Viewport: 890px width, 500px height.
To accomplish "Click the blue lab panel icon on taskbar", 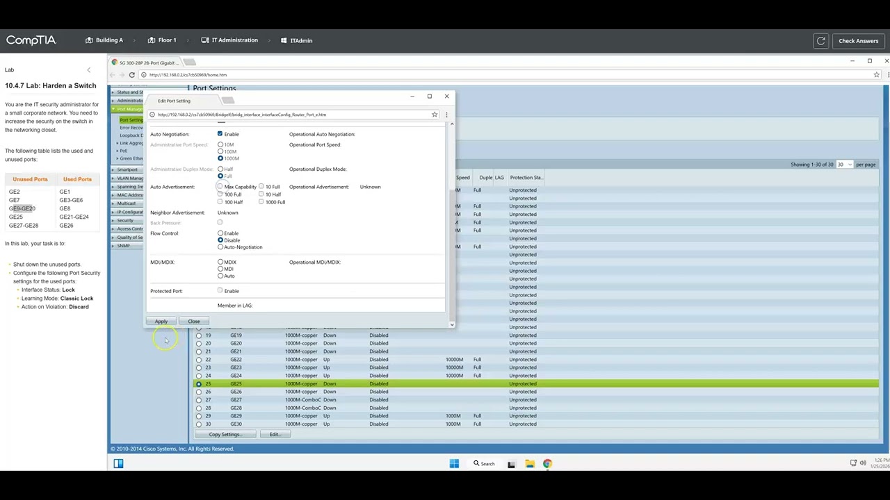I will click(118, 464).
